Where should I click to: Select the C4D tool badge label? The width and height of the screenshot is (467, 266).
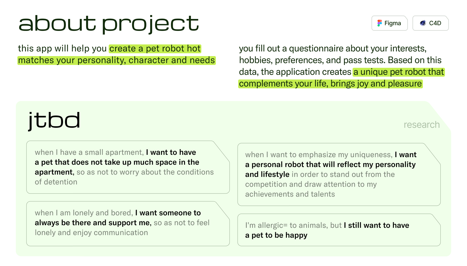(435, 23)
